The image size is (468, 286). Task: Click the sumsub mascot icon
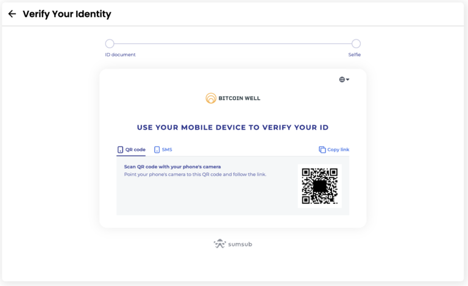click(x=219, y=243)
